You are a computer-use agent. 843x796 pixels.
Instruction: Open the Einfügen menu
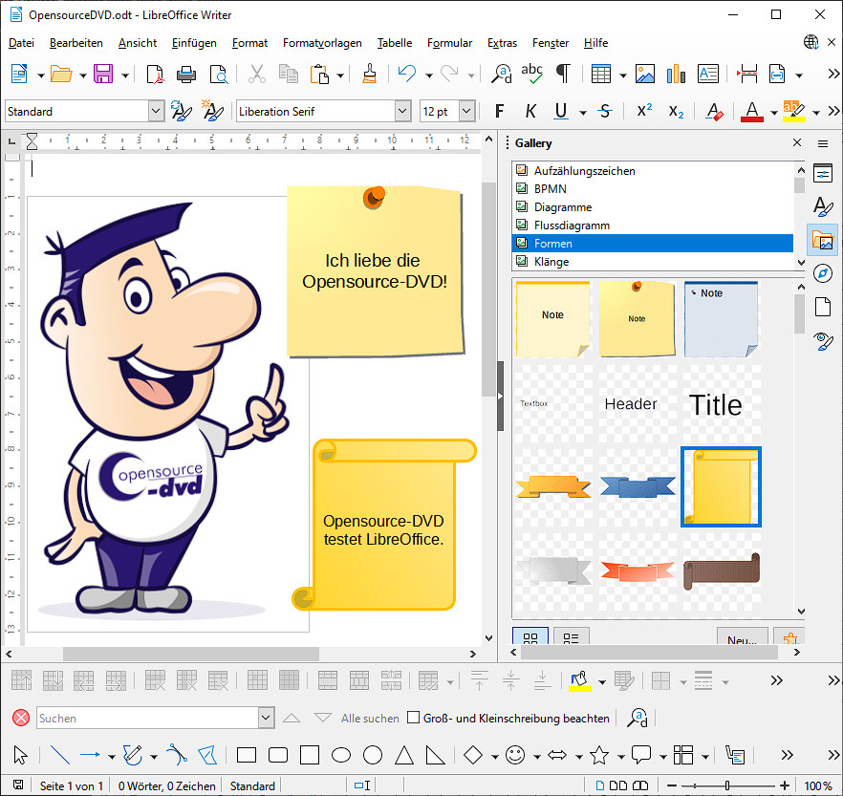(194, 43)
